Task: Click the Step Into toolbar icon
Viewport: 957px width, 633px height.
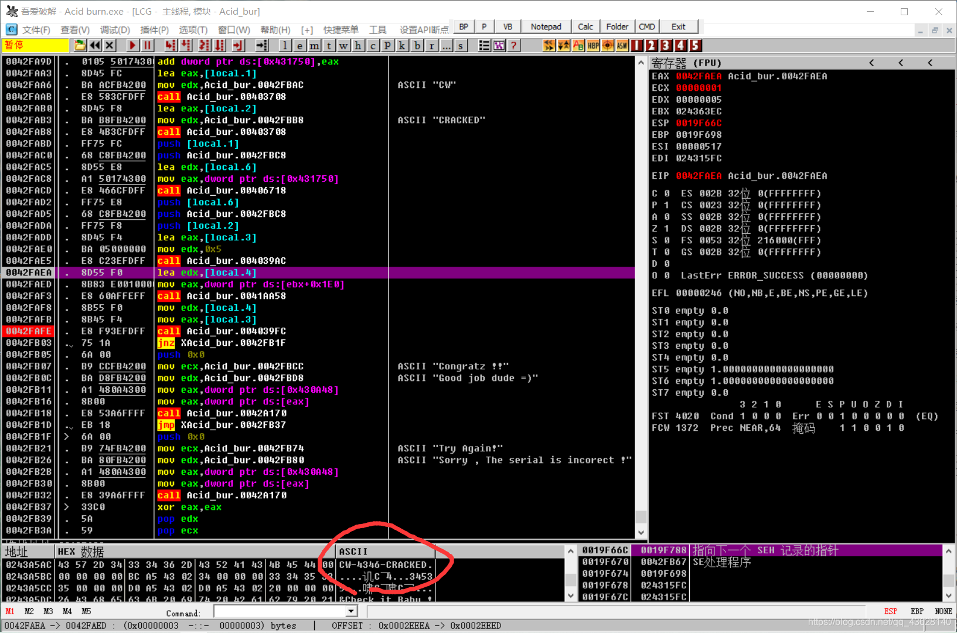Action: 171,45
